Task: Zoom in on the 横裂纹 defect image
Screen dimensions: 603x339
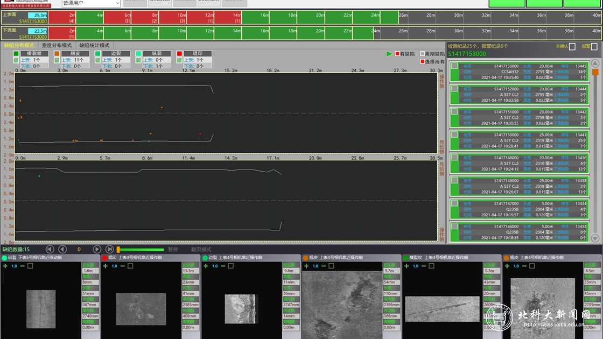Action: coord(406,266)
